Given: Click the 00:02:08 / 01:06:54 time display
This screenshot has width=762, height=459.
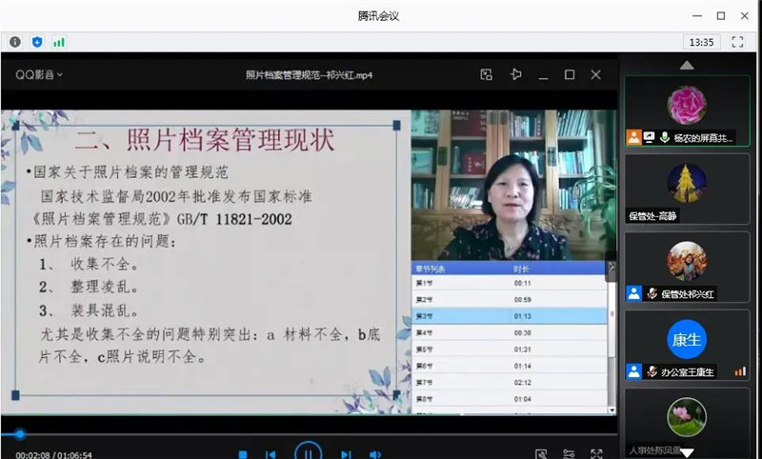Looking at the screenshot, I should pos(53,455).
